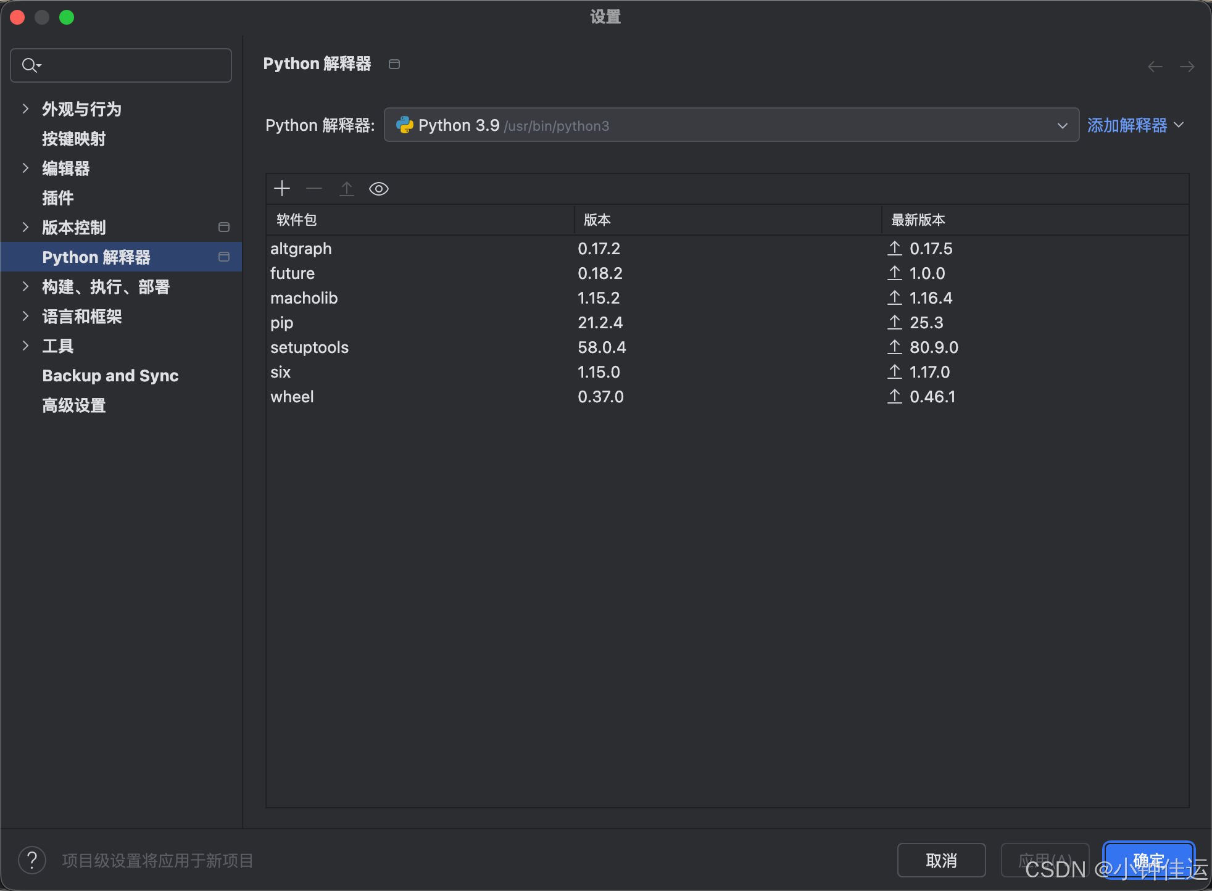
Task: Click the plus icon to install package
Action: (x=282, y=189)
